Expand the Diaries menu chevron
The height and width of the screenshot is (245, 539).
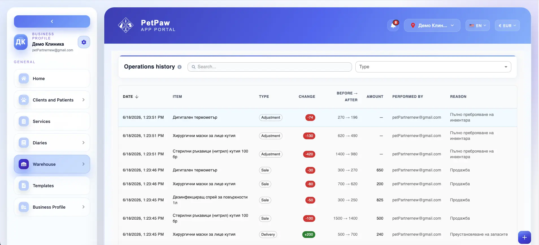[83, 143]
